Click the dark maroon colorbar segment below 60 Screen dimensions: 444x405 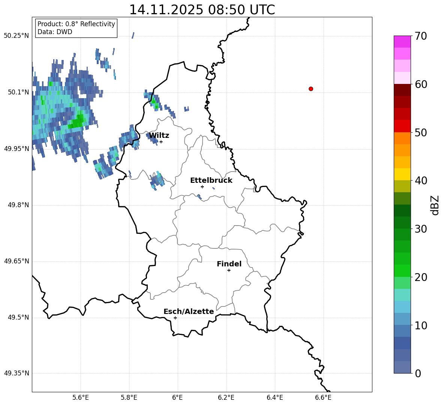tap(402, 90)
